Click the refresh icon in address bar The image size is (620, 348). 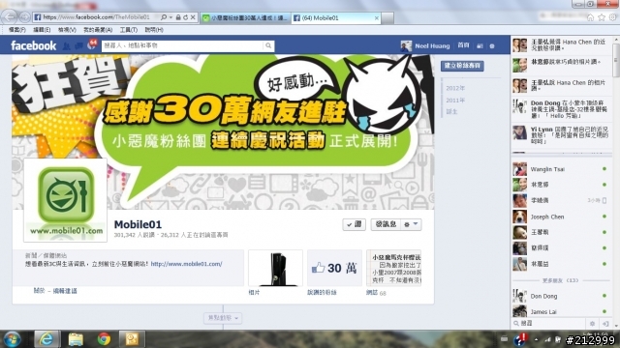185,17
